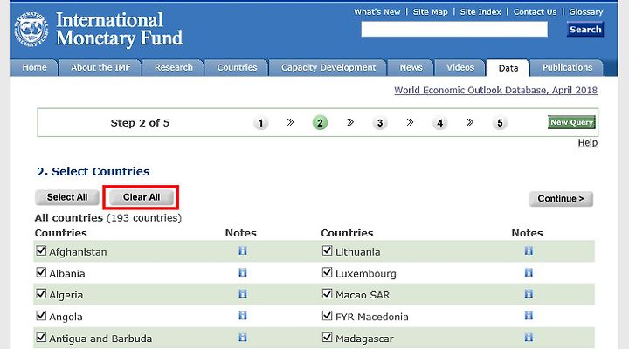Open the Glossary link
Image resolution: width=629 pixels, height=349 pixels.
[586, 12]
